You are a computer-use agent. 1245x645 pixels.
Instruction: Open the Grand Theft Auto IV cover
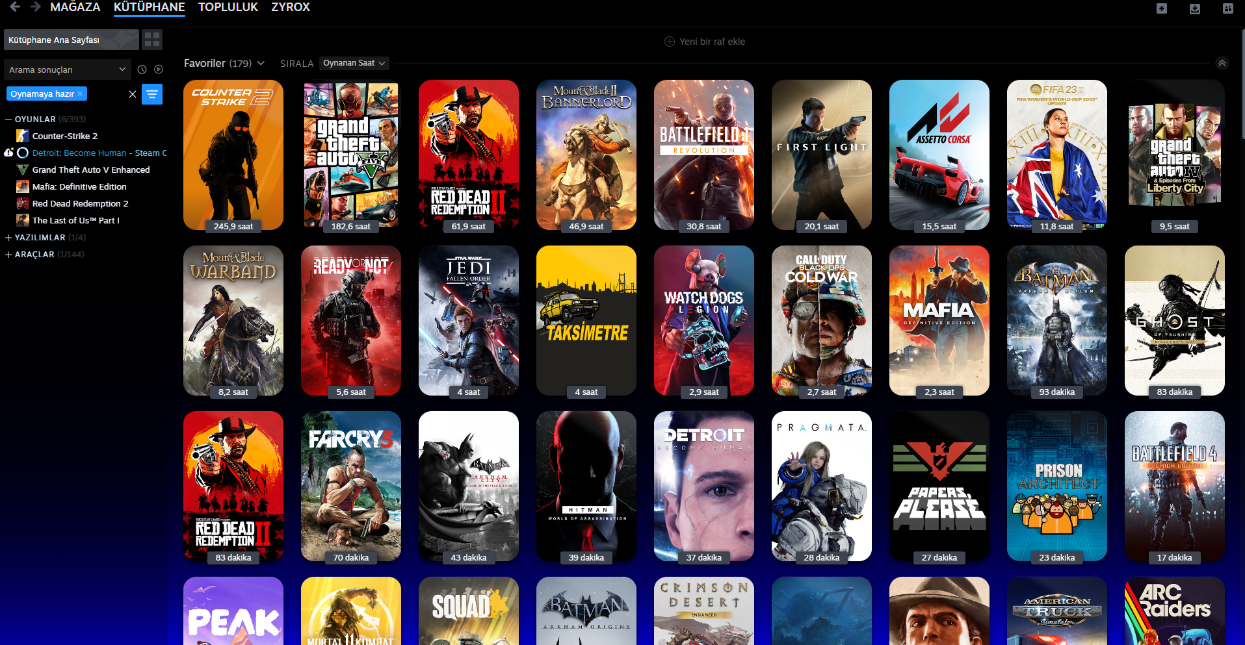(1175, 155)
